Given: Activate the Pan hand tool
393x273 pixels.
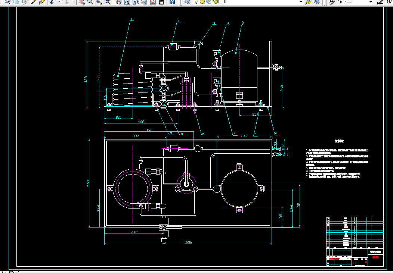Looking at the screenshot, I should click(x=81, y=2).
